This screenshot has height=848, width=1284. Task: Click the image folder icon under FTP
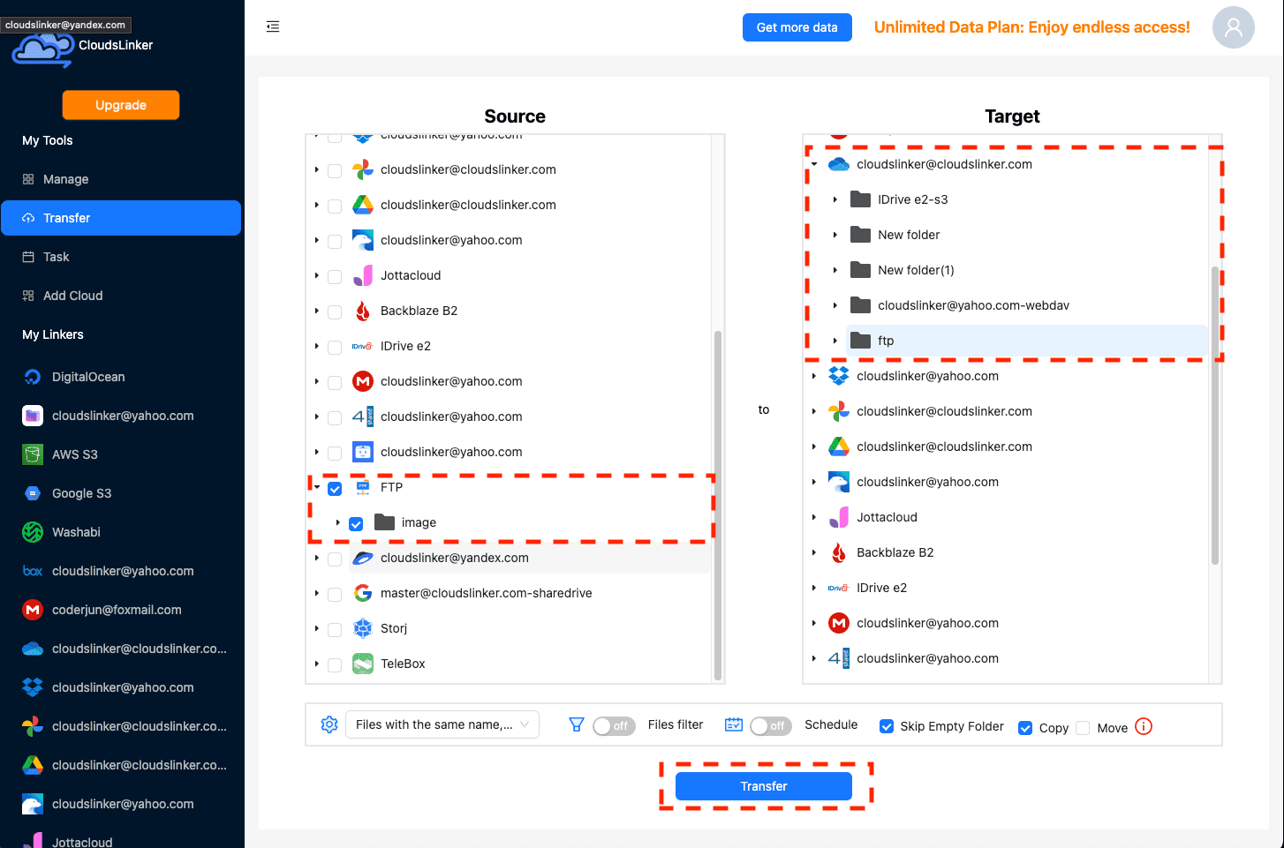tap(384, 522)
